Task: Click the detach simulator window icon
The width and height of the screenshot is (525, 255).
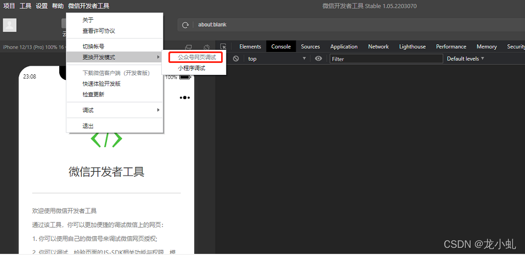Action: 189,48
